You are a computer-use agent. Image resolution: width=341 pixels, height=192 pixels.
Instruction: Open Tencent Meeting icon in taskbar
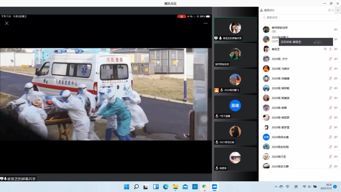tap(214, 187)
